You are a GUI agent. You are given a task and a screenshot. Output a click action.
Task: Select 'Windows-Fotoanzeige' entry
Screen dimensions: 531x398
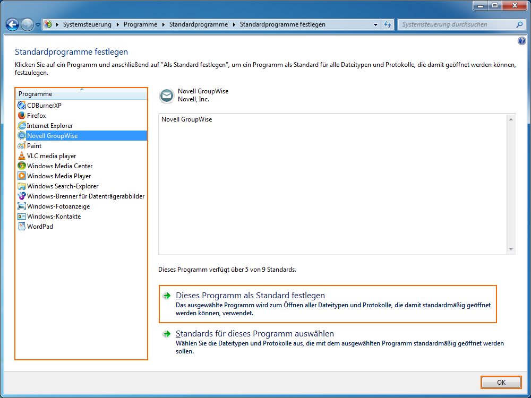pyautogui.click(x=58, y=206)
